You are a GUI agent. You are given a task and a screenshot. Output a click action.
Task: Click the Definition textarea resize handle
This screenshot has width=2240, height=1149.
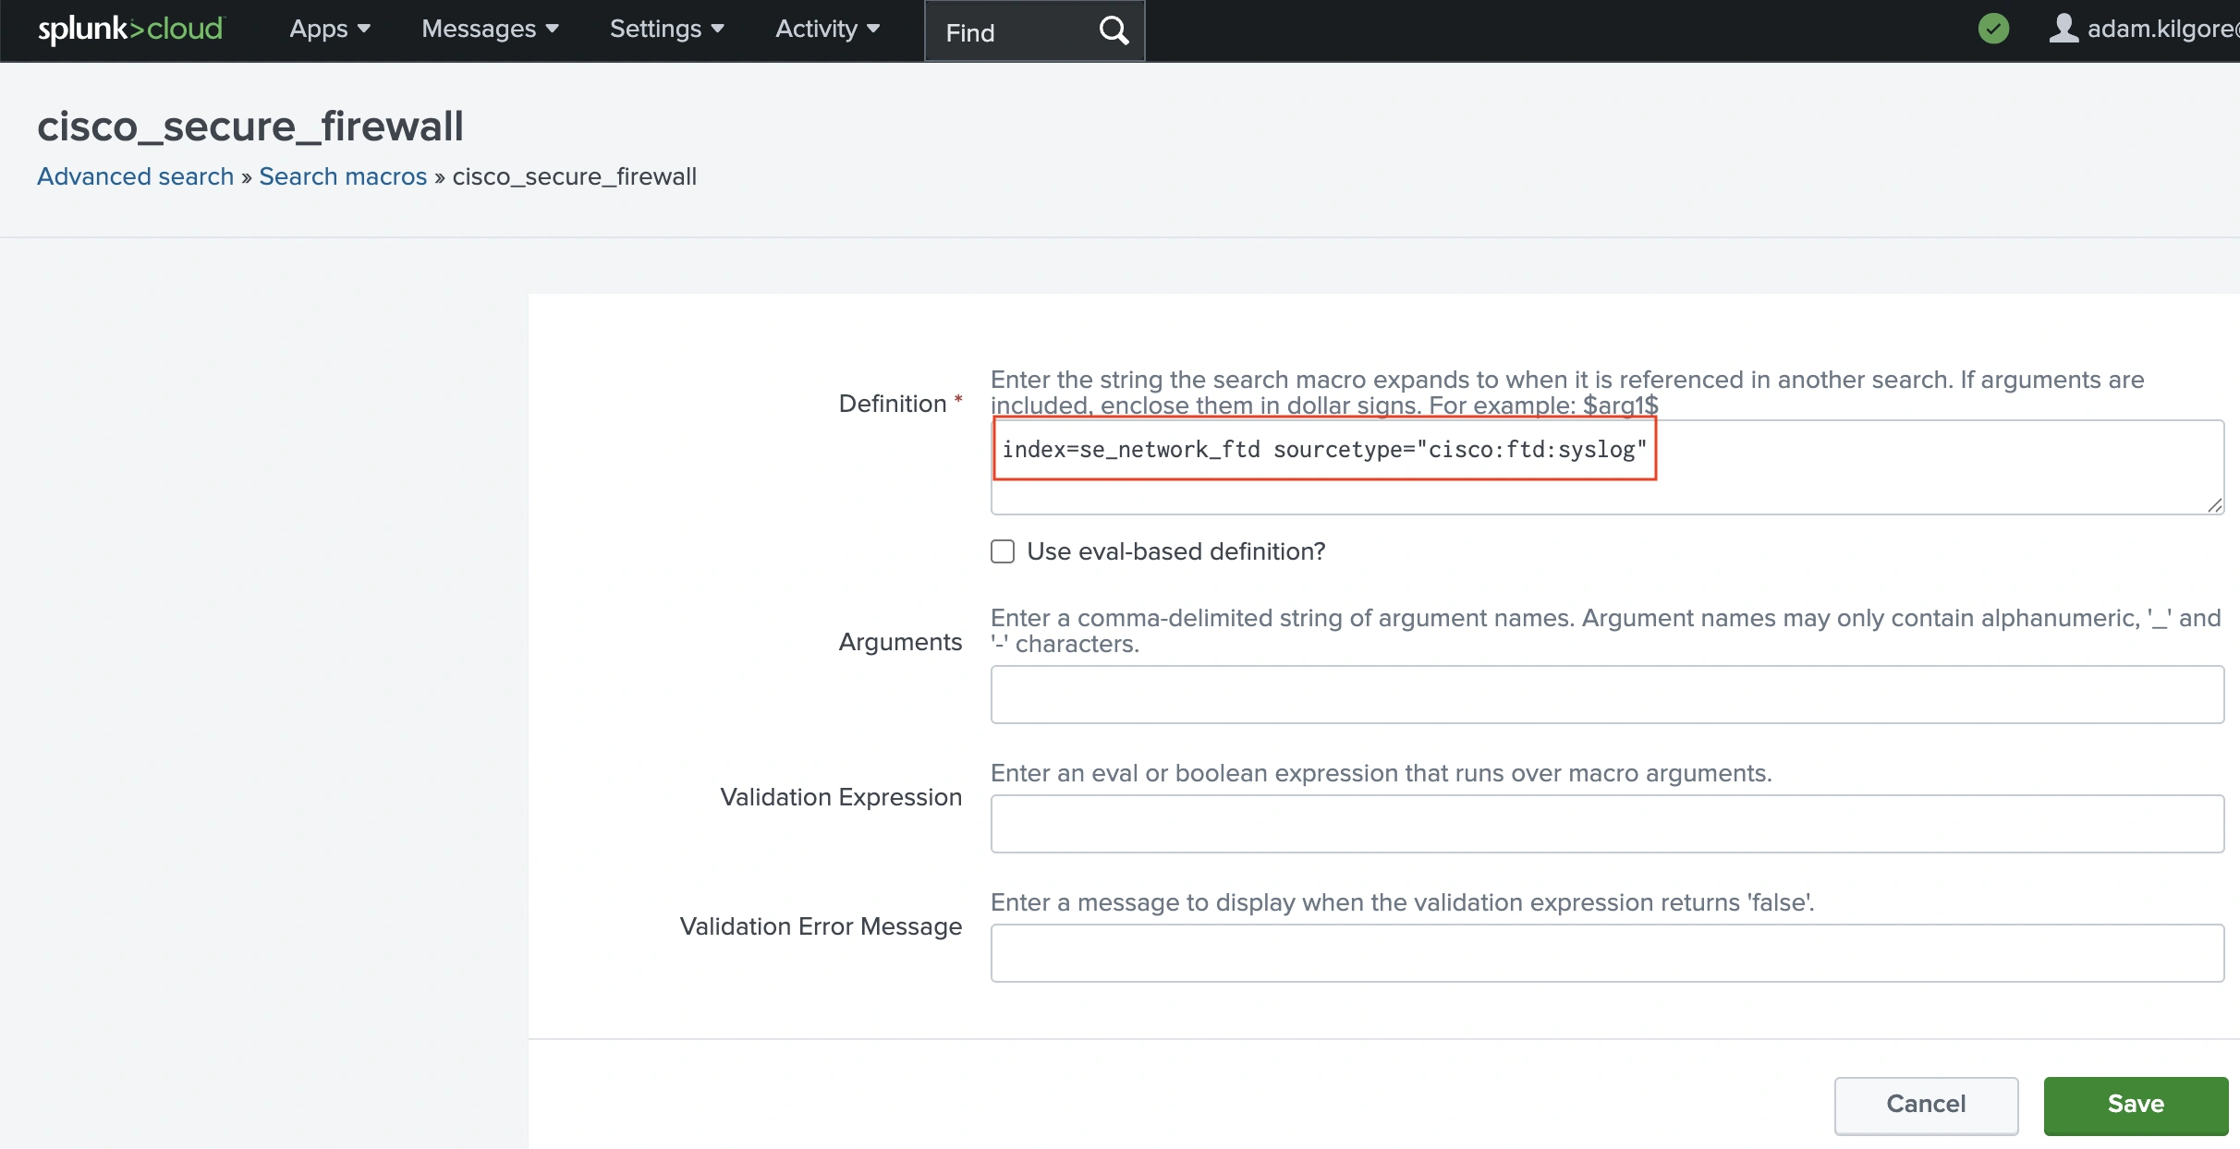(2215, 504)
